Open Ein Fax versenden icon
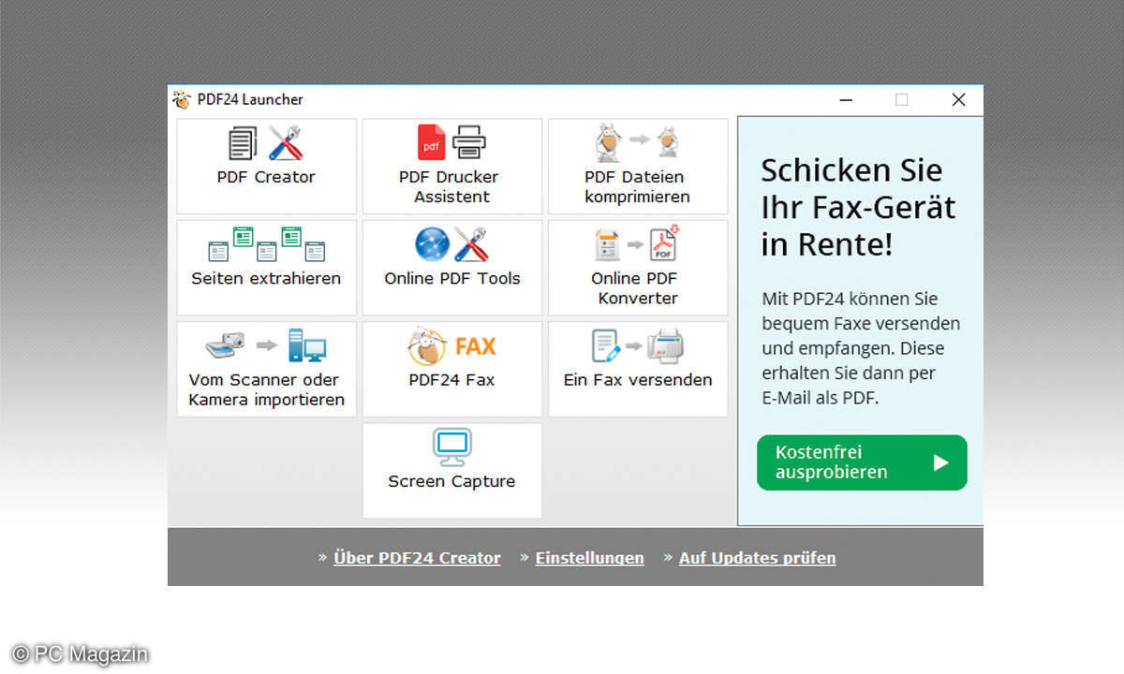 click(x=637, y=345)
